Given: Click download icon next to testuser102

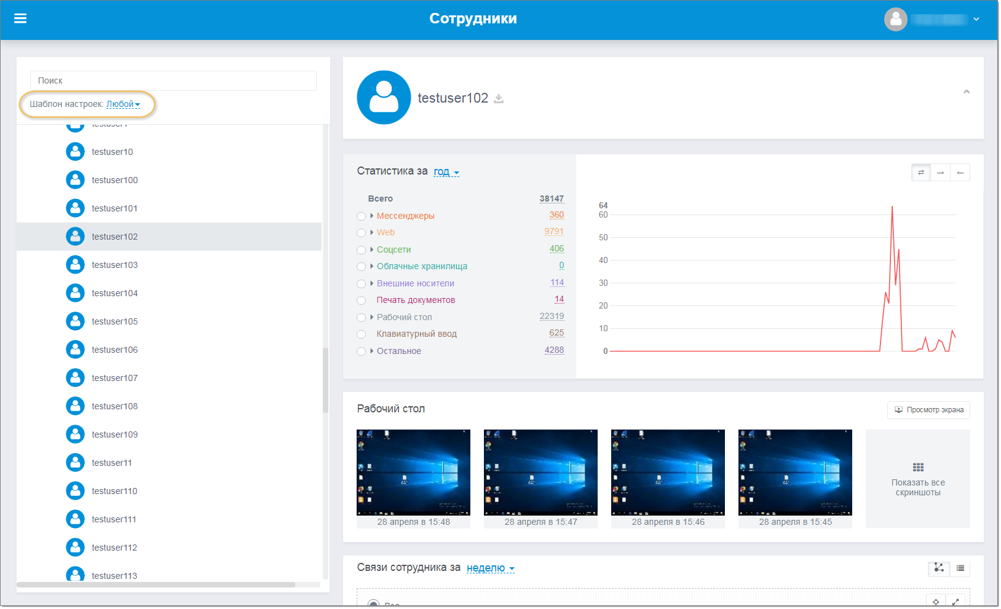Looking at the screenshot, I should [x=499, y=99].
